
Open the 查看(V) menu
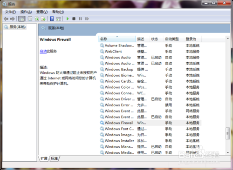click(x=42, y=12)
